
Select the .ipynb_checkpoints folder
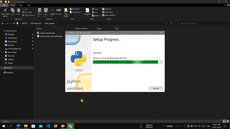coord(47,33)
